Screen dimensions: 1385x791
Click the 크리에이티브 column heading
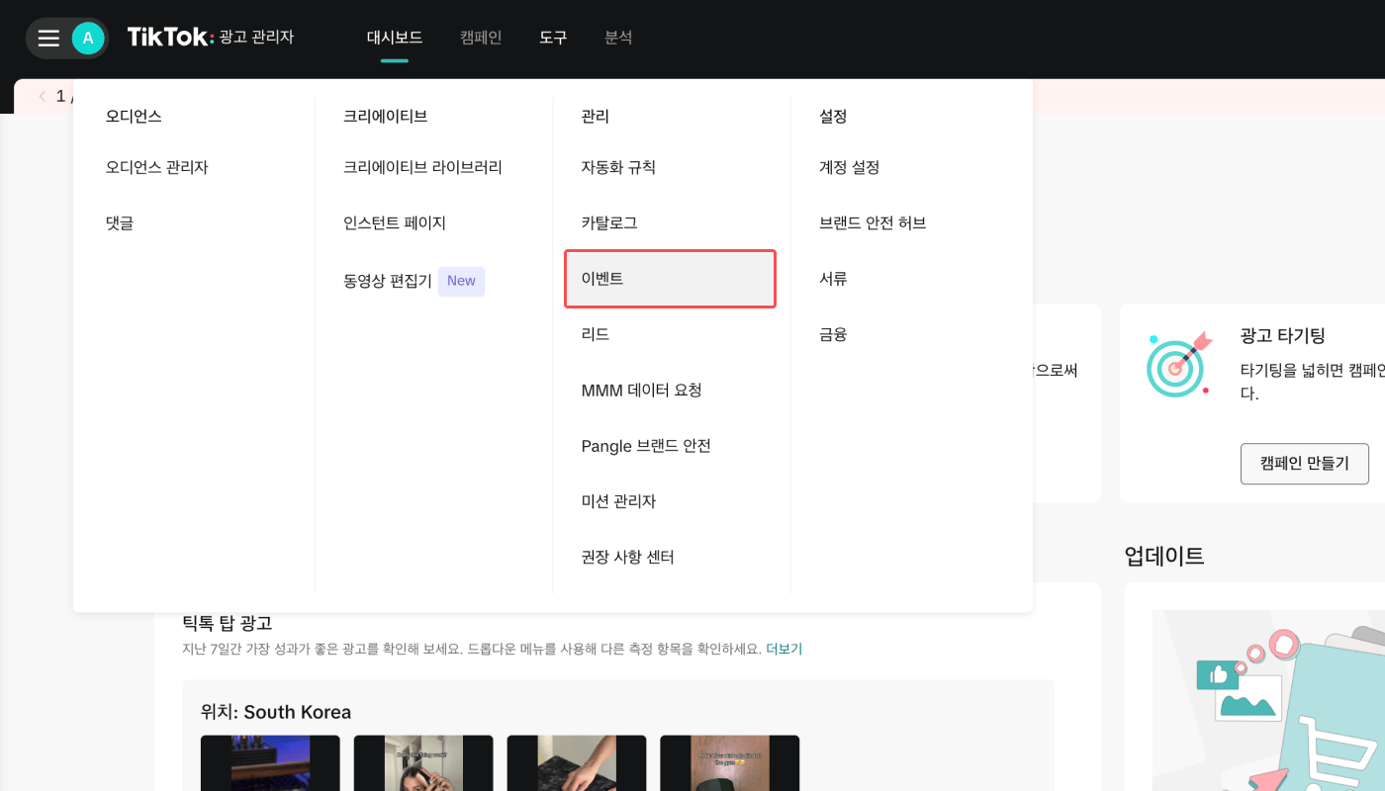(x=386, y=117)
